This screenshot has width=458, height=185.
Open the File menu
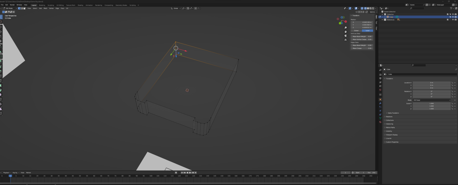click(x=2, y=5)
